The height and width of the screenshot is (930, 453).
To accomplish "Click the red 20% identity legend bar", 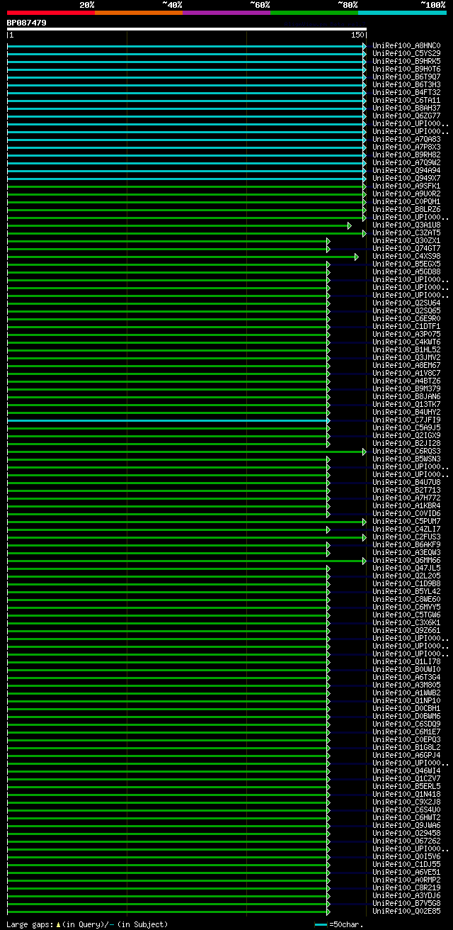I will [50, 13].
